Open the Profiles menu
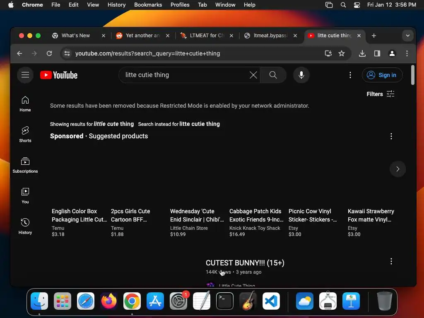Viewport: 424px width, 318px height. click(x=180, y=5)
